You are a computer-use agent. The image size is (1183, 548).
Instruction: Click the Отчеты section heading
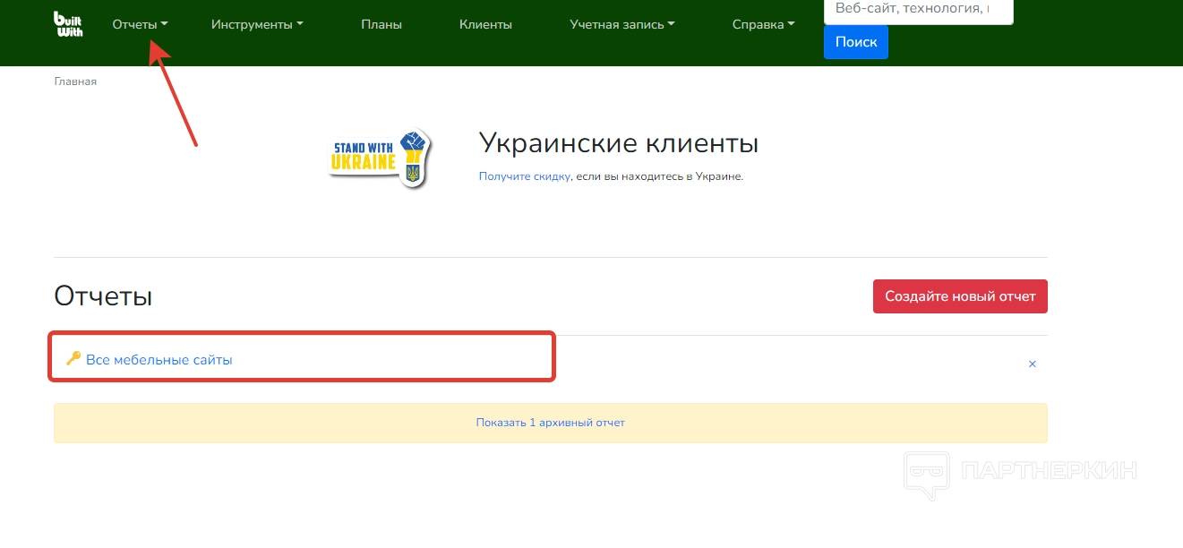[103, 296]
